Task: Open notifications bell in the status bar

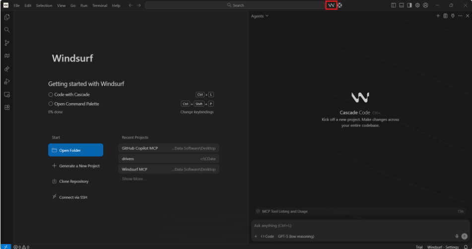Action: [x=466, y=247]
